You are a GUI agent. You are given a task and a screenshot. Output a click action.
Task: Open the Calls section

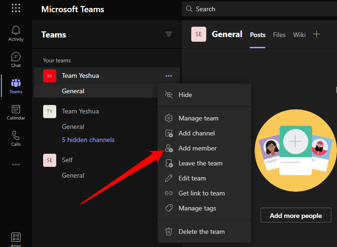16,138
